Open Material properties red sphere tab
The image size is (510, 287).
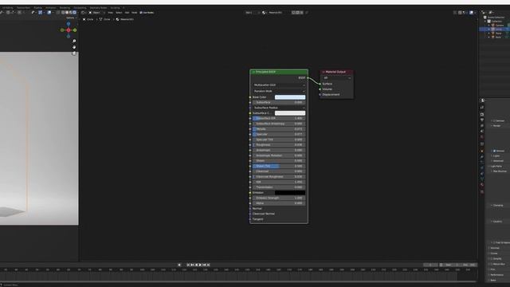point(482,185)
